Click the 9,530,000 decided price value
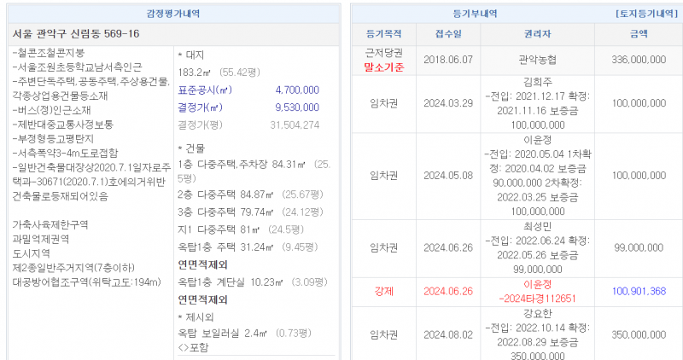 click(297, 107)
